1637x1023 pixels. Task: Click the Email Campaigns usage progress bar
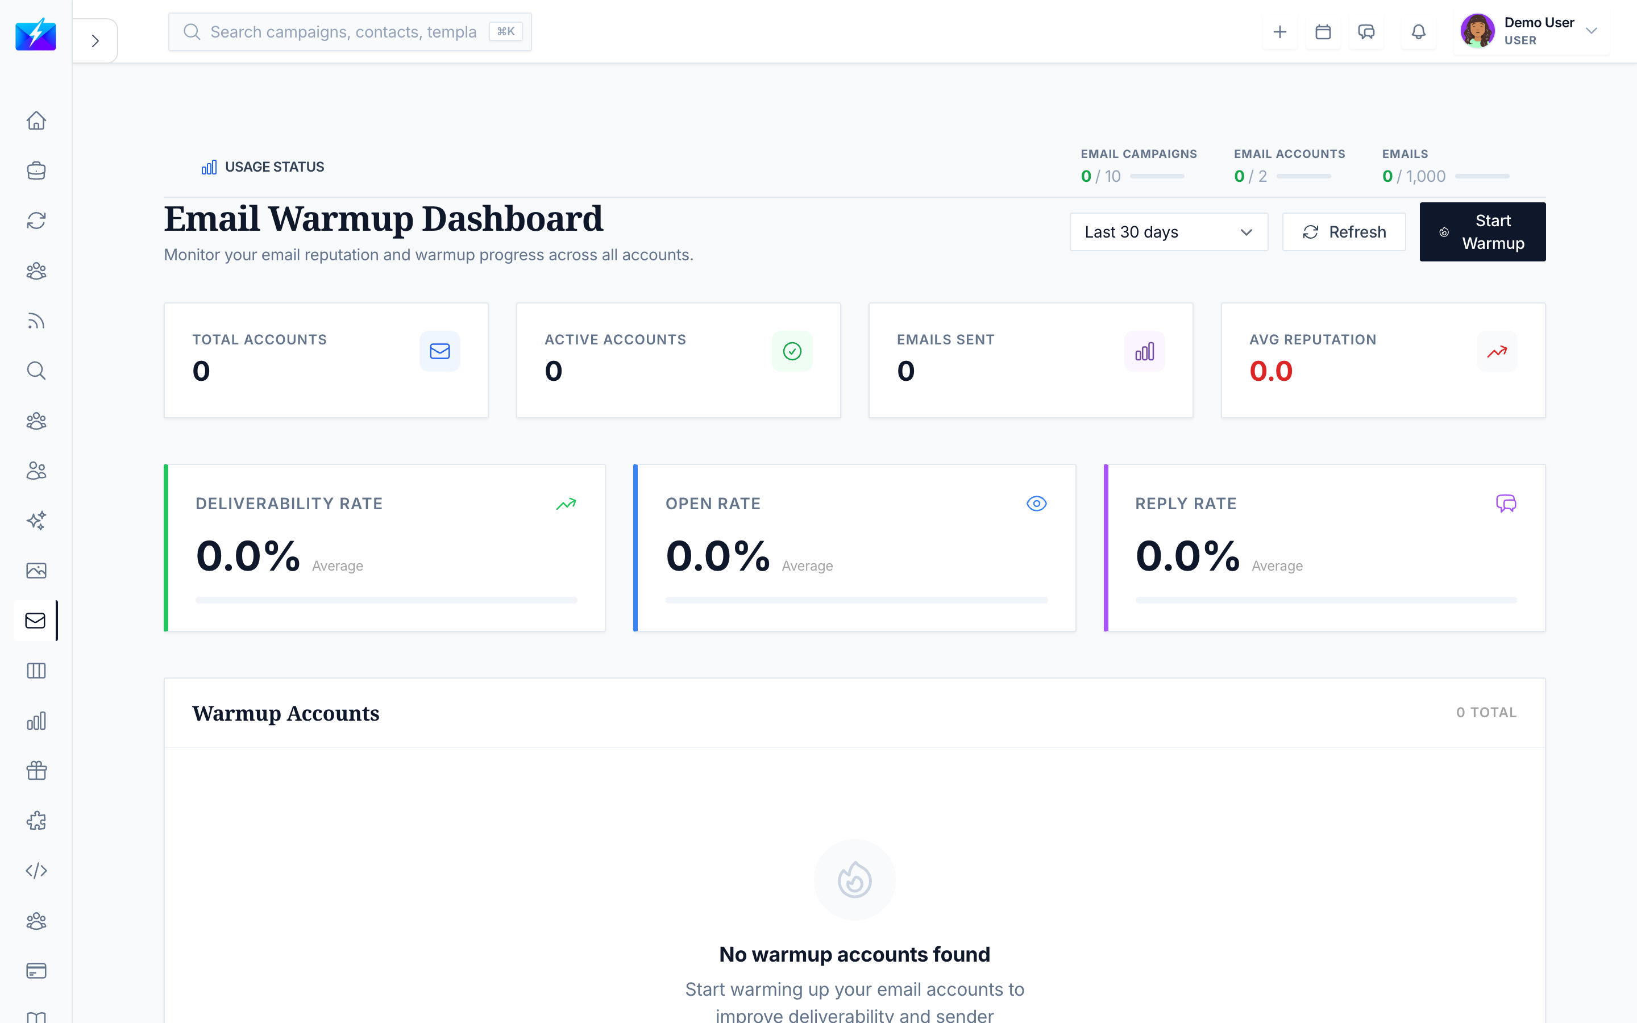[x=1157, y=177]
